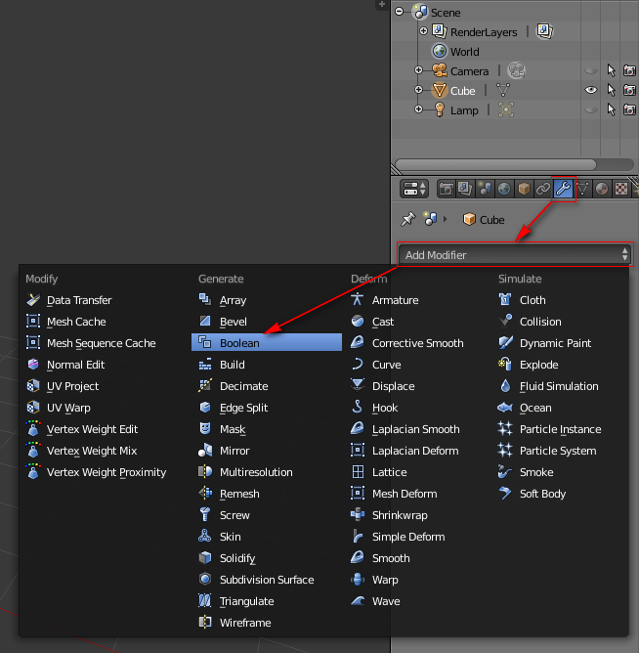Click the pin icon in properties header
The height and width of the screenshot is (653, 639).
[x=407, y=219]
